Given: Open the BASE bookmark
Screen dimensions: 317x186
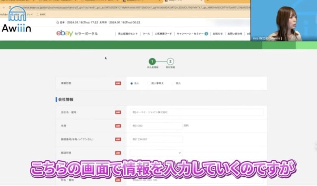Looking at the screenshot, I should pyautogui.click(x=41, y=15).
